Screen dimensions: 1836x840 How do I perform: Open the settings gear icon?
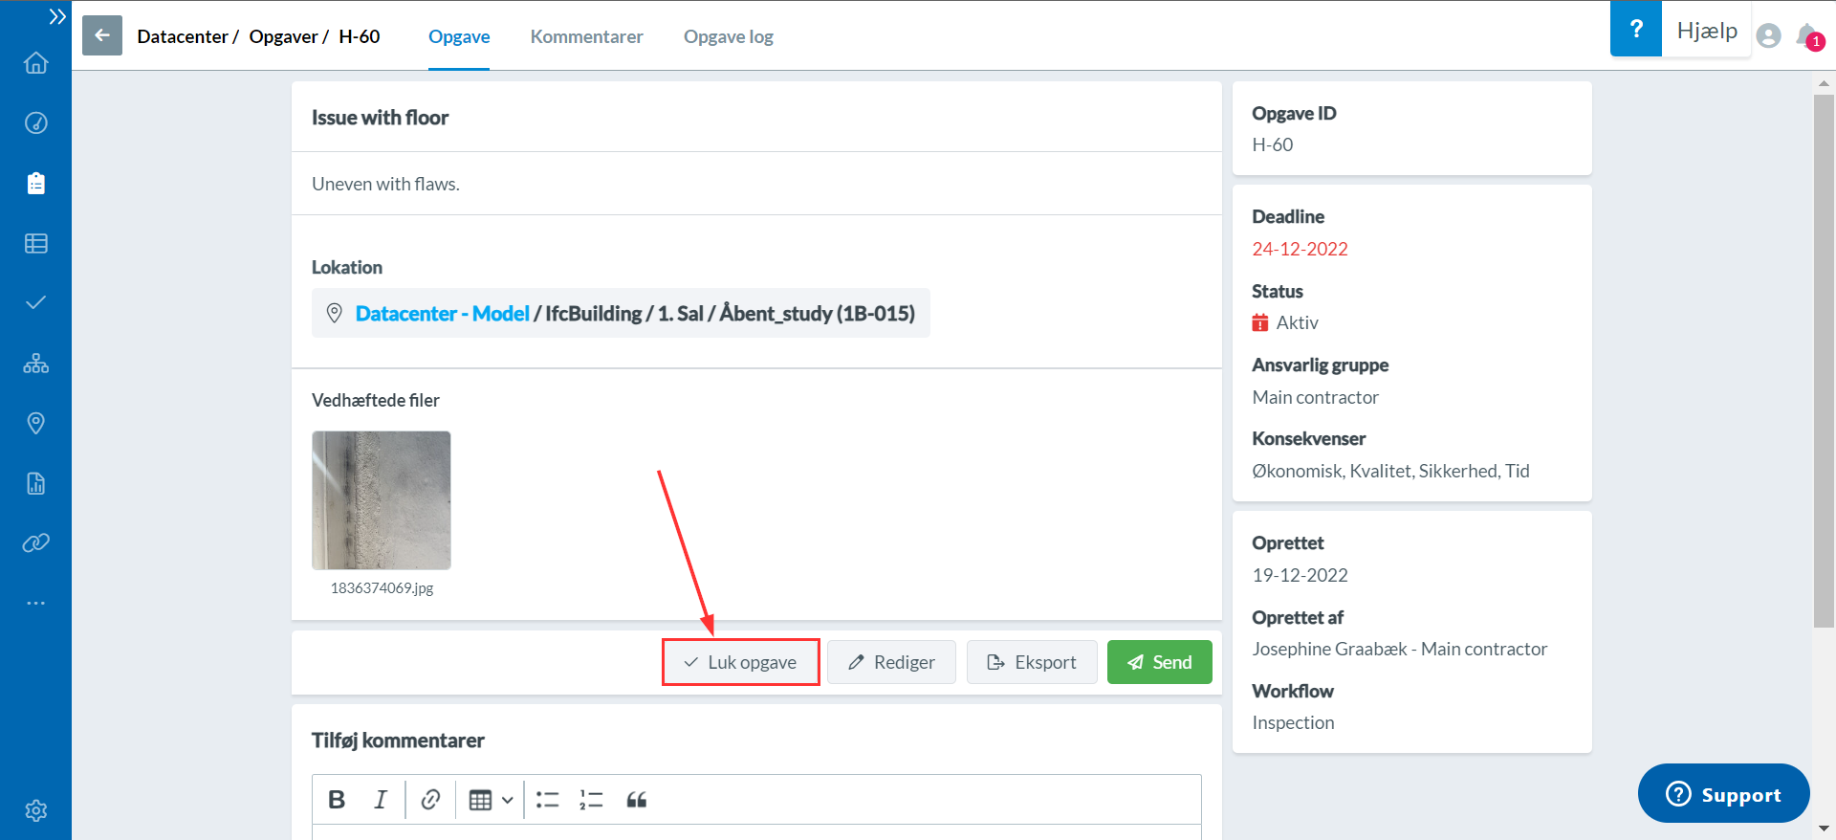pyautogui.click(x=35, y=810)
